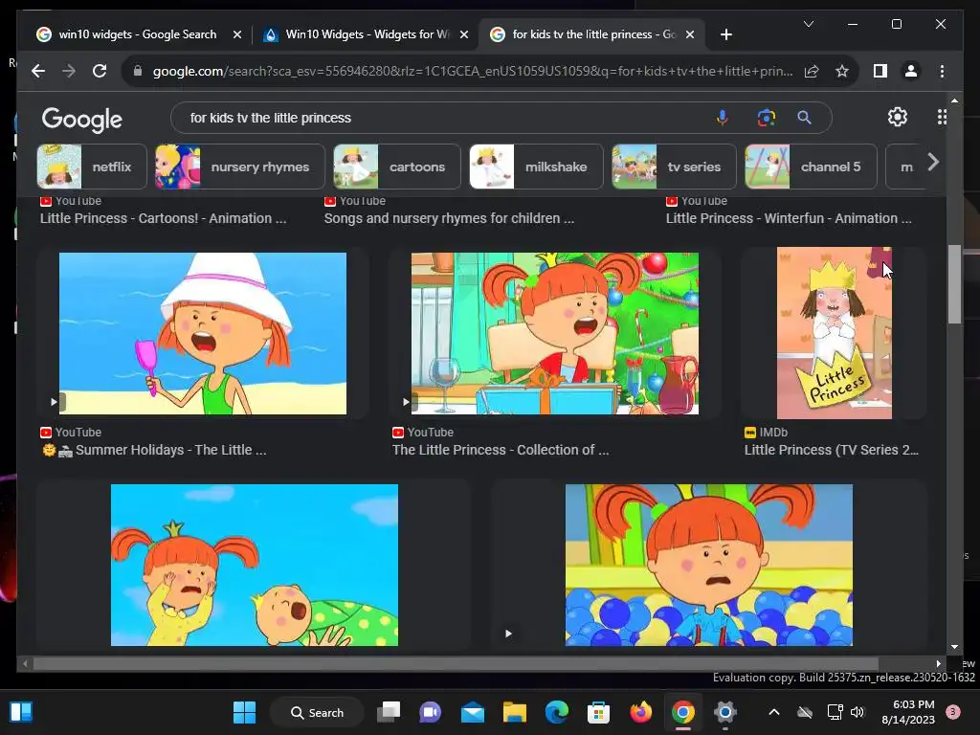Open the Chrome three-dot menu

(x=942, y=71)
